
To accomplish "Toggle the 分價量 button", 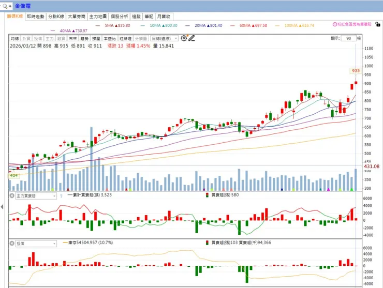I will [x=141, y=39].
